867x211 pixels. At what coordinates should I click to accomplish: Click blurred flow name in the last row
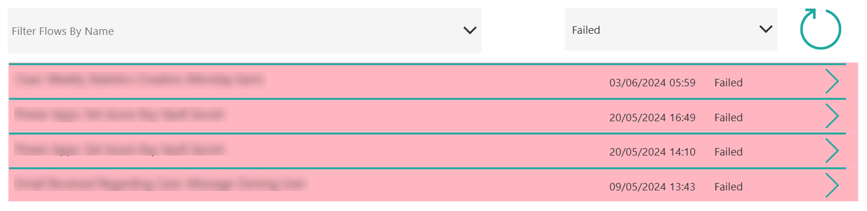(161, 184)
